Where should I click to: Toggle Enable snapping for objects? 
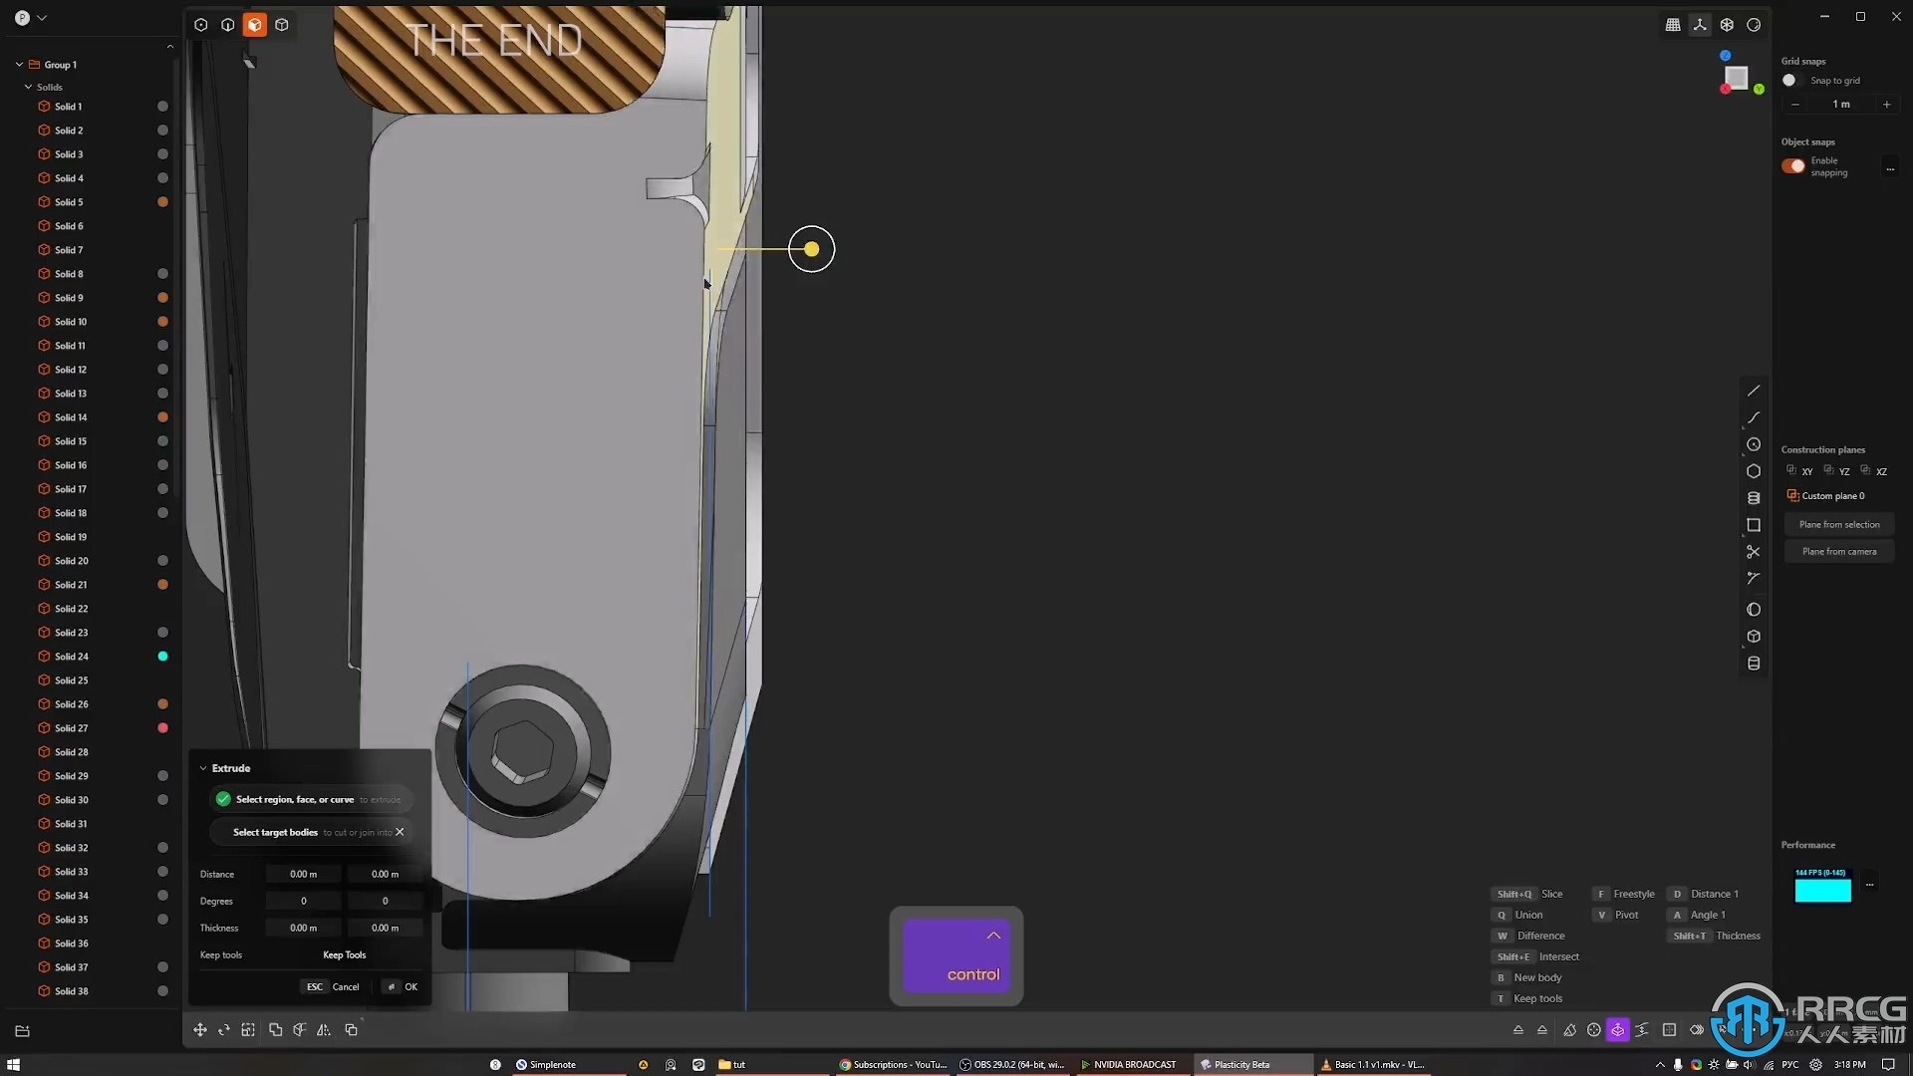pos(1792,164)
